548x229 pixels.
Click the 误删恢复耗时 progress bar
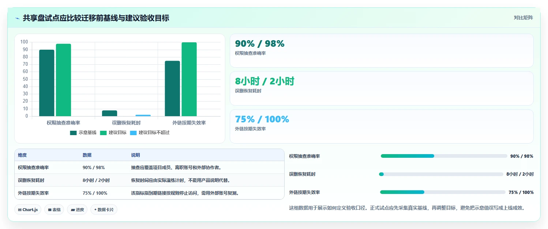(441, 174)
